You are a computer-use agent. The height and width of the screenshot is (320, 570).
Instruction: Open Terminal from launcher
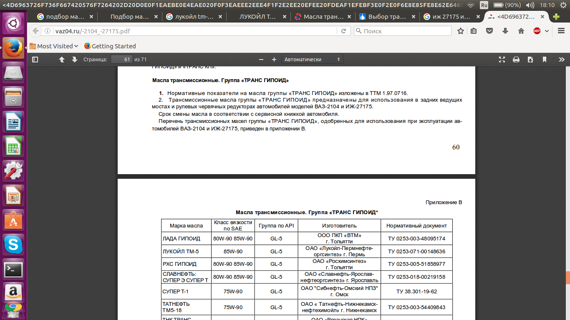pos(13,269)
